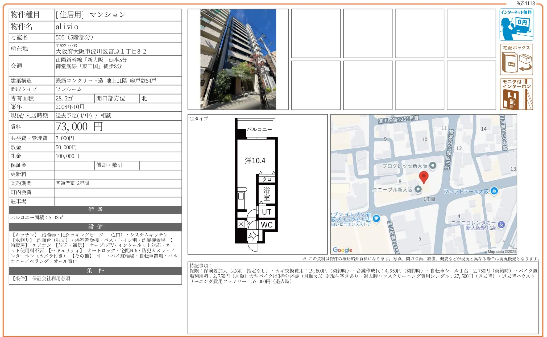Click the Google logo on the map
This screenshot has width=547, height=337.
click(x=342, y=250)
